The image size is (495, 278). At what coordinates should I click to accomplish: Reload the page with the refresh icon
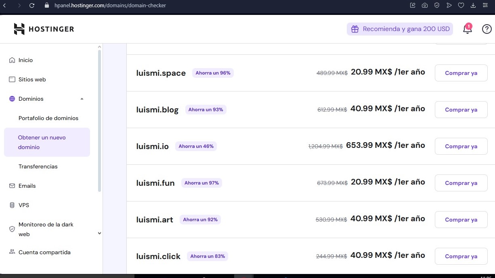(32, 6)
